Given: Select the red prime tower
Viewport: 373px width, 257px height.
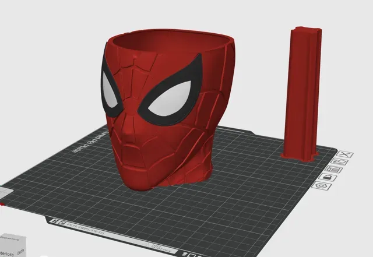Looking at the screenshot, I should pyautogui.click(x=302, y=94).
